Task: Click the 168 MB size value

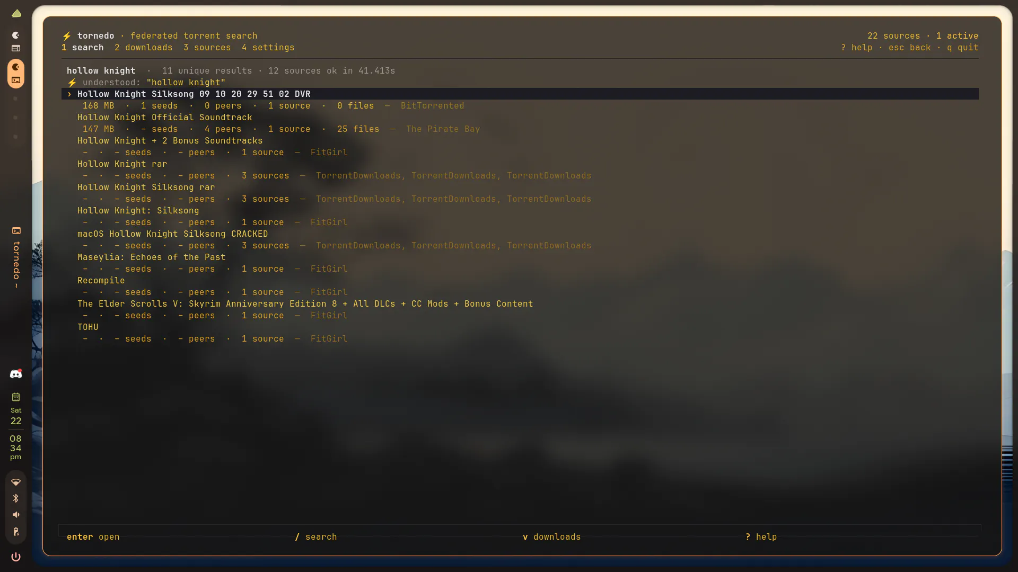Action: tap(99, 106)
